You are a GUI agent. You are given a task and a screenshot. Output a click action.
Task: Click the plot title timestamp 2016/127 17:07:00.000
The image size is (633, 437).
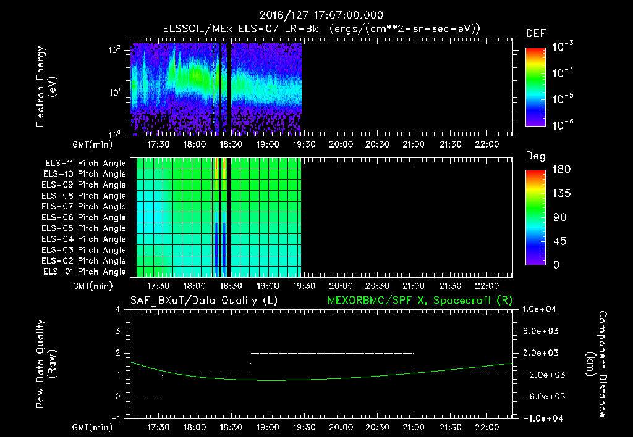click(321, 15)
